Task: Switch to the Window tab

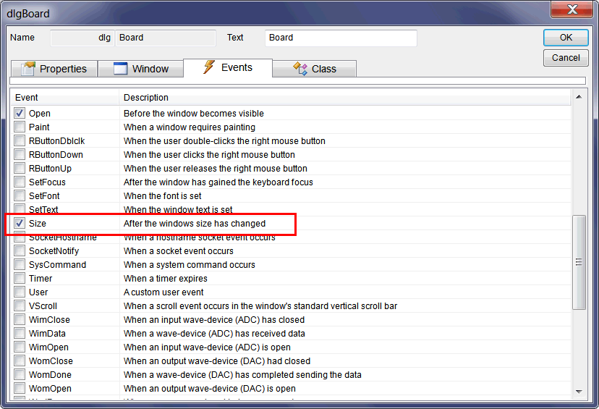Action: [140, 69]
